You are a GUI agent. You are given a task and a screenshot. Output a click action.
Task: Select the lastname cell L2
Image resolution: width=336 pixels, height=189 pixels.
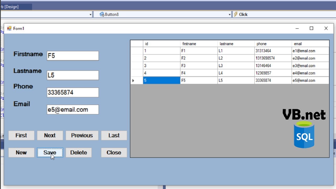(x=236, y=58)
